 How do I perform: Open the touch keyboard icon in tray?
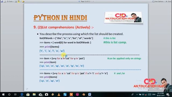click(x=149, y=95)
